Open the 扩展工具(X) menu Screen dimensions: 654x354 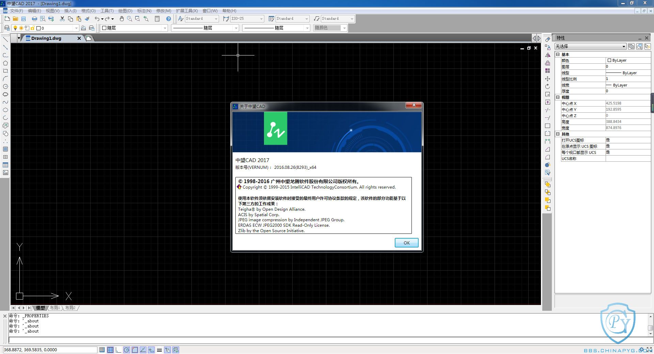pyautogui.click(x=187, y=11)
